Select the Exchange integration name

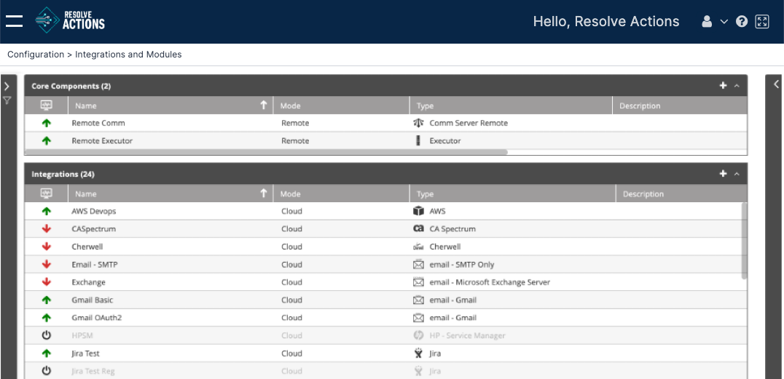88,282
